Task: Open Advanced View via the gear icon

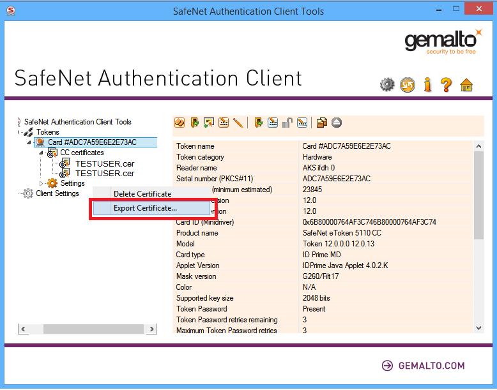Action: [x=387, y=85]
